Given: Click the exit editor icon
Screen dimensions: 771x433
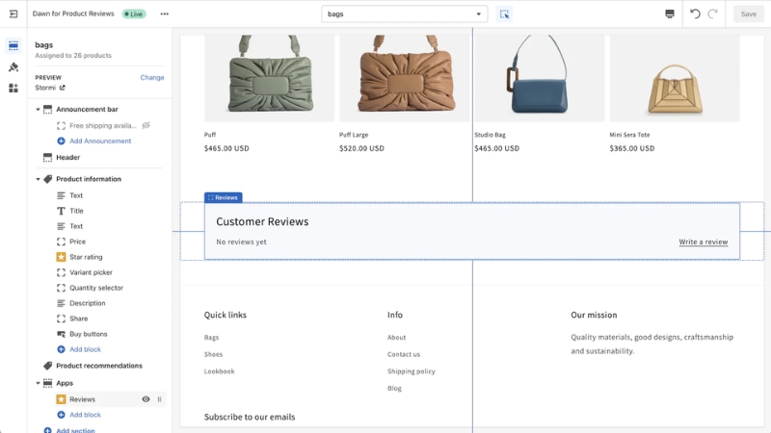Looking at the screenshot, I should (13, 13).
